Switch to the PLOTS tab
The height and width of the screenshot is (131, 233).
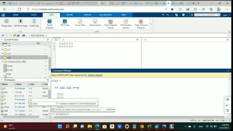(x=33, y=15)
